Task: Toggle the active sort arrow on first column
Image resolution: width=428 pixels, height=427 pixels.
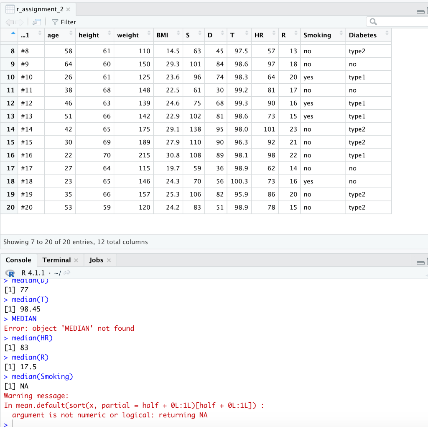Action: point(13,32)
